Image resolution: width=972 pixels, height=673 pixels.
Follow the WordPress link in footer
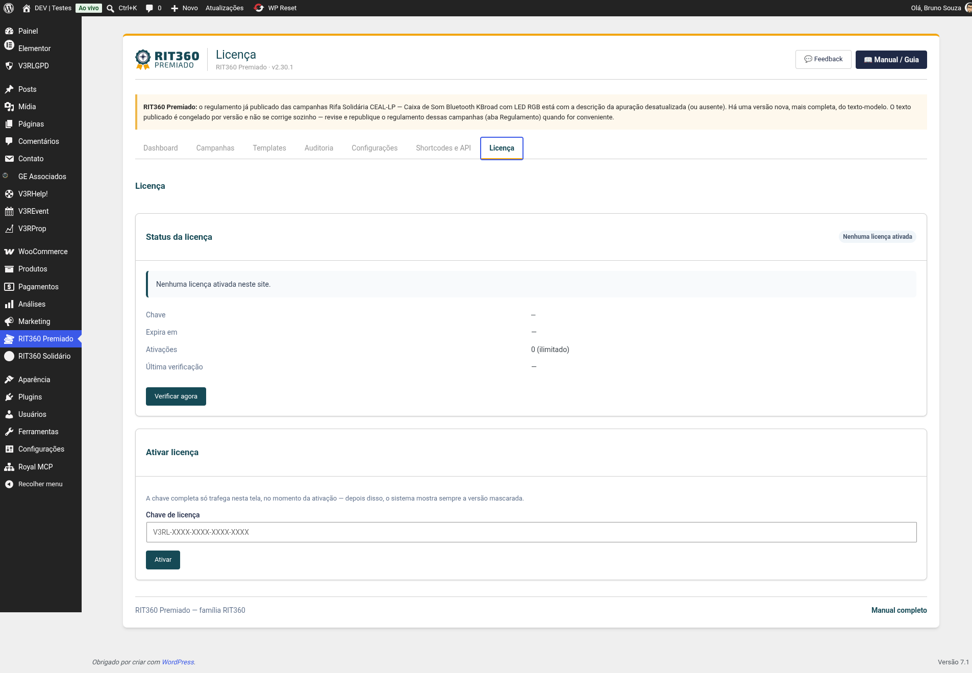[x=178, y=662]
